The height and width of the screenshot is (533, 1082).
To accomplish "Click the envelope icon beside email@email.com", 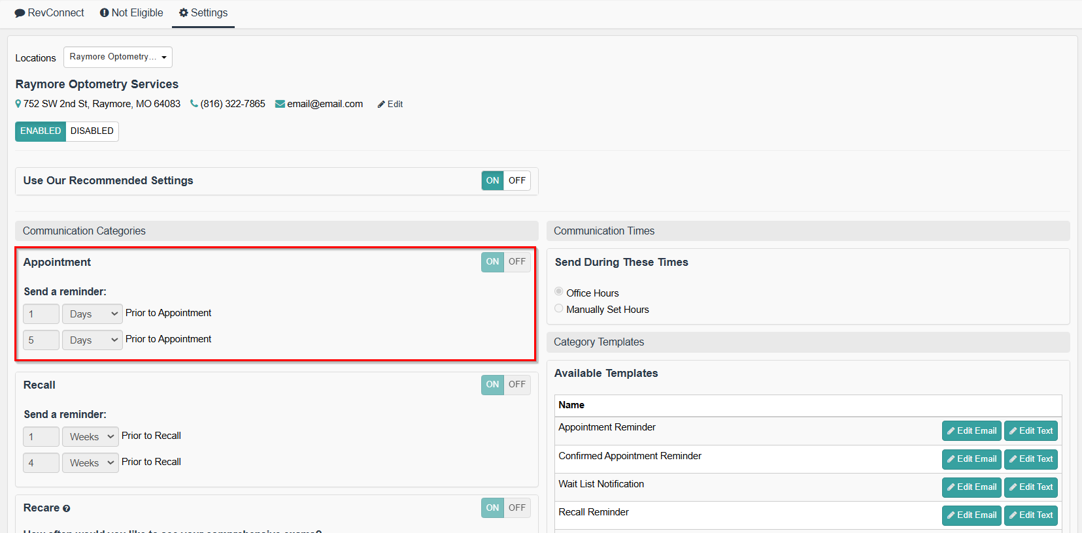I will (280, 104).
